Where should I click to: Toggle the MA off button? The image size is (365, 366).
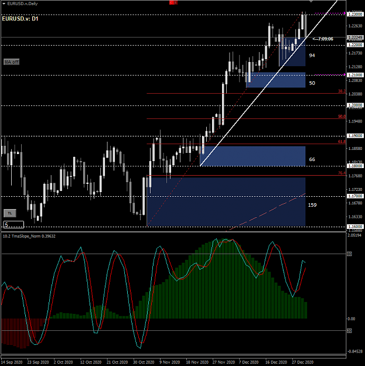(12, 62)
